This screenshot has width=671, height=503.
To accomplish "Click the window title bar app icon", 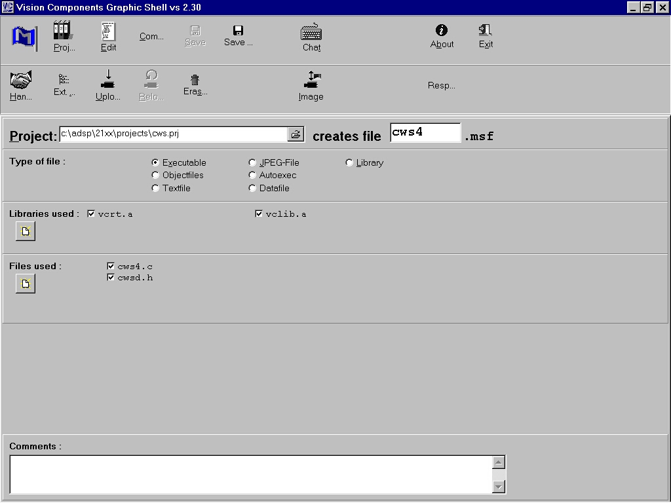I will tap(8, 7).
